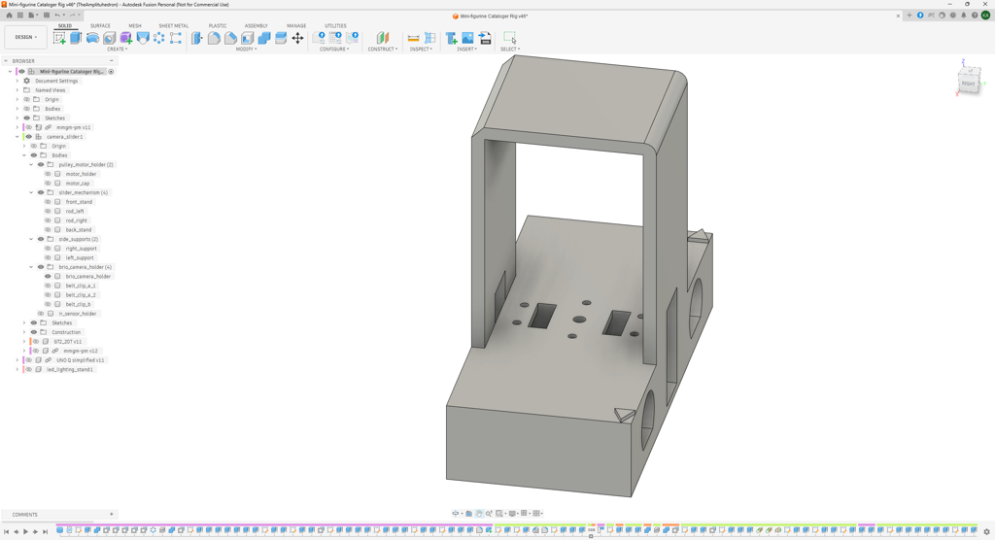Activate the root component radio button
This screenshot has height=540, width=995.
tap(111, 72)
